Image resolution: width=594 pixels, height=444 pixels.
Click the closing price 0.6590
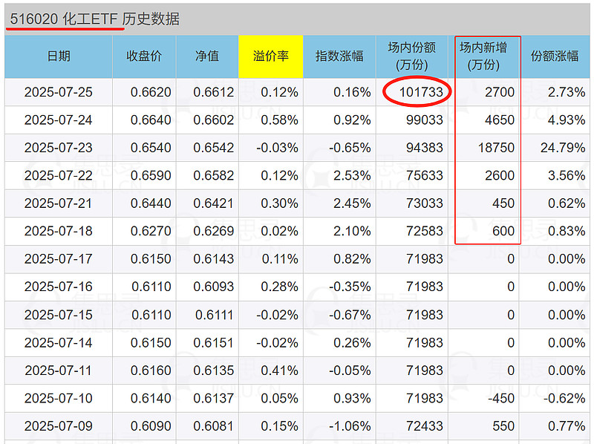point(151,175)
